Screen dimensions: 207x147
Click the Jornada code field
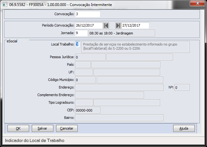click(x=81, y=33)
